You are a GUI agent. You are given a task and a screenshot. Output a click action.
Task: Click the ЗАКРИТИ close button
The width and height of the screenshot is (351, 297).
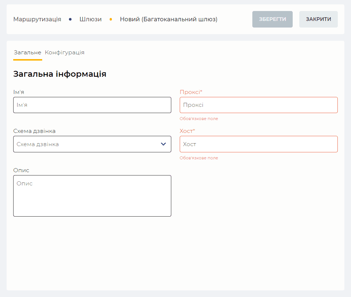click(x=318, y=19)
